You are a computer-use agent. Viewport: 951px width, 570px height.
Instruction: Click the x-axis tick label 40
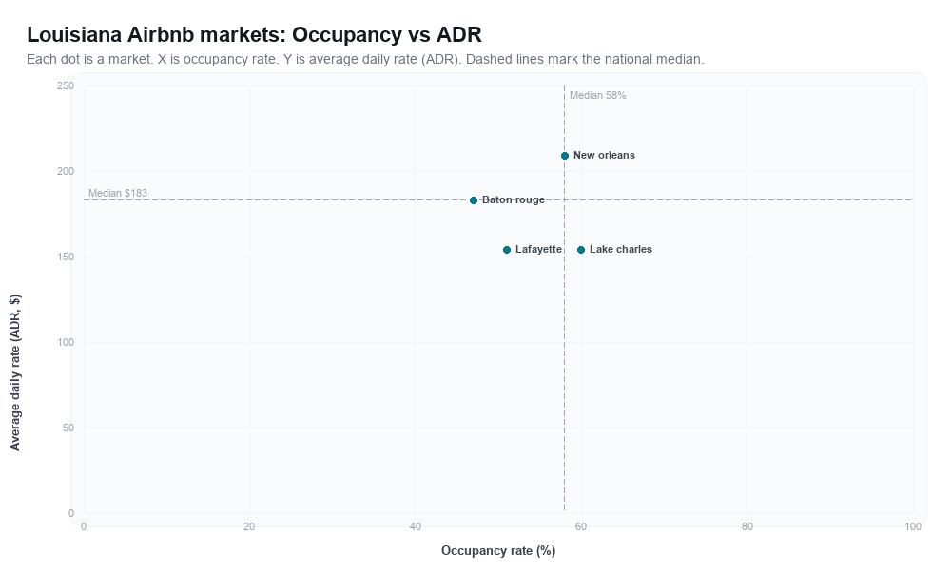(x=416, y=527)
